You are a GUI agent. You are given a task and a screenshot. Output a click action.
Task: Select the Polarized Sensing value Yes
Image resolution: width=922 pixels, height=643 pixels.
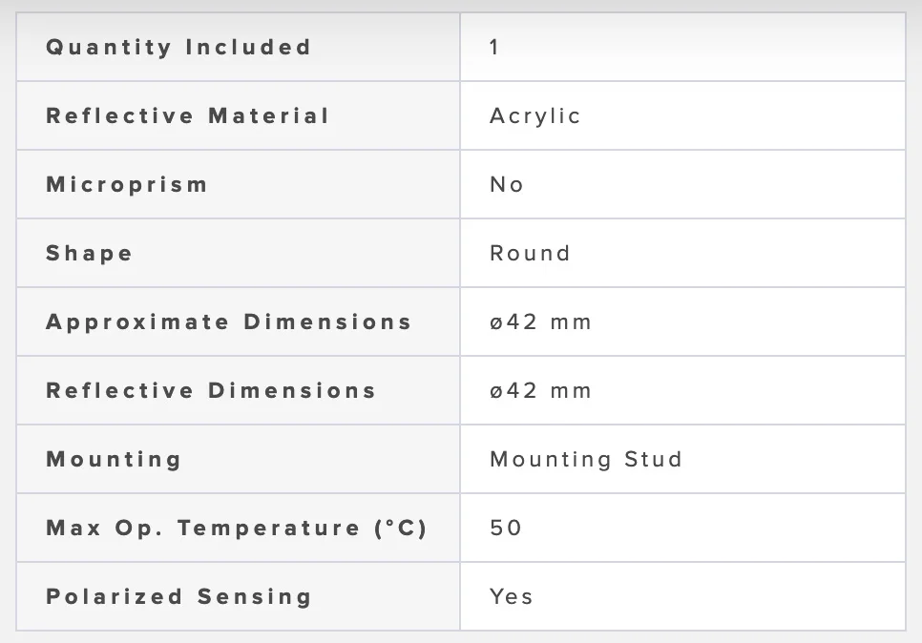(512, 597)
